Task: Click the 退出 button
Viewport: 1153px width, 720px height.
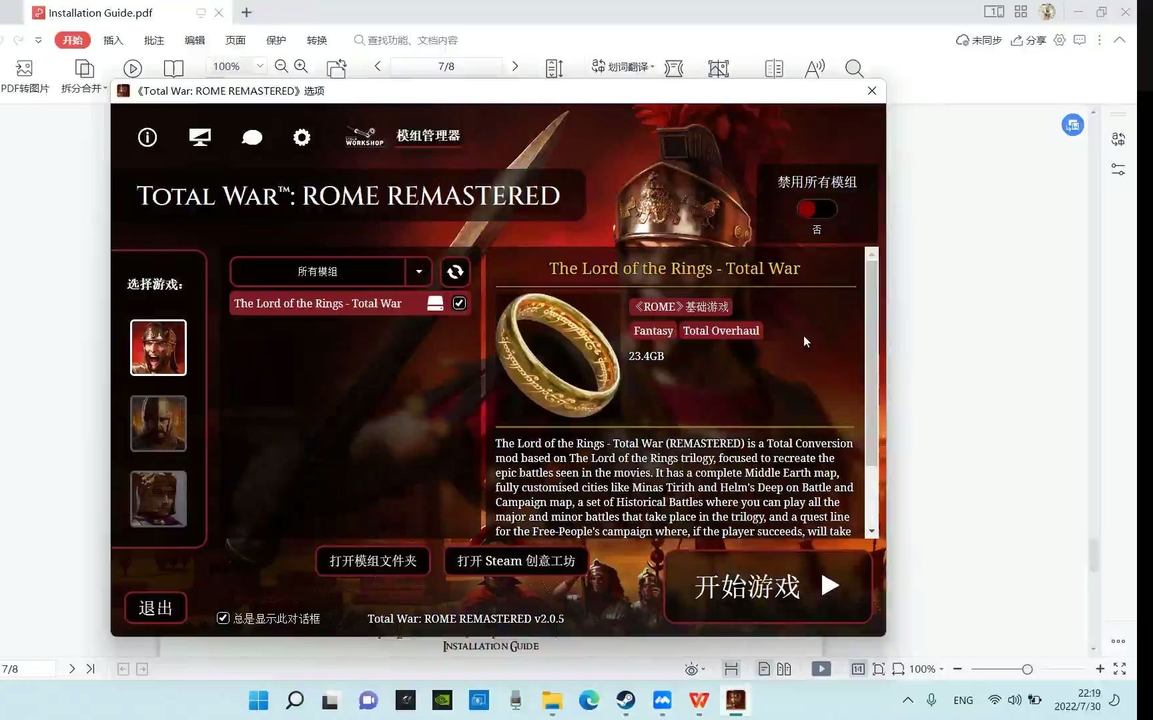Action: click(155, 608)
